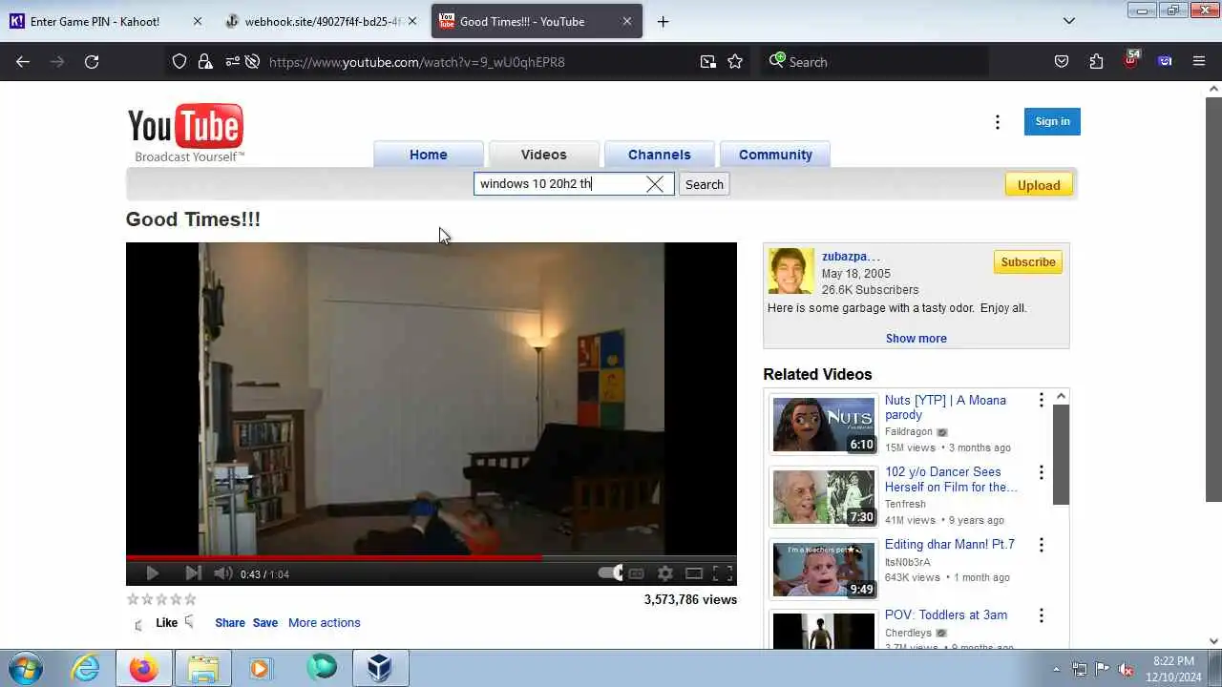Open Nuts [YTP] A Moana parody title
Screen dimensions: 1222x687
pyautogui.click(x=945, y=407)
